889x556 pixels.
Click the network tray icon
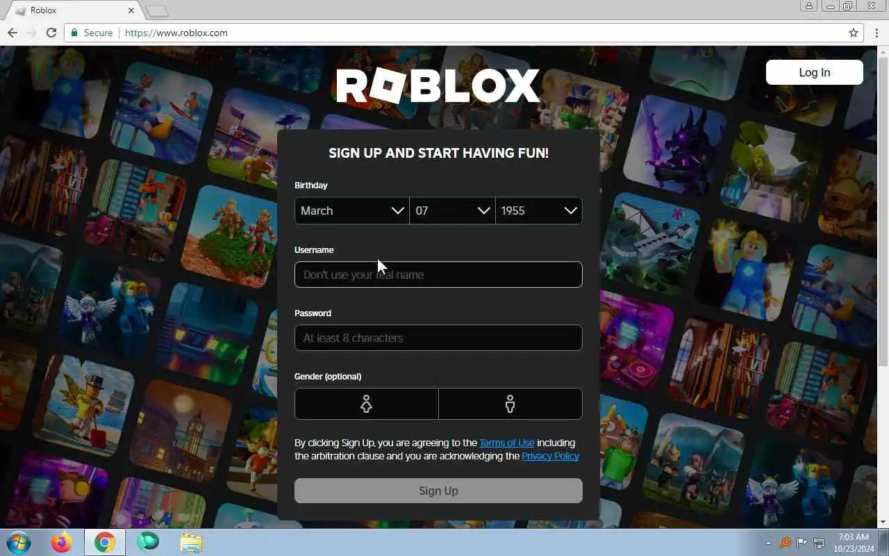[819, 543]
